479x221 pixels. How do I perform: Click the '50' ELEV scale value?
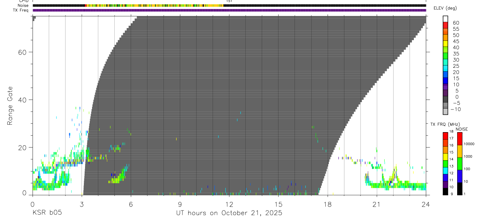(x=456, y=35)
